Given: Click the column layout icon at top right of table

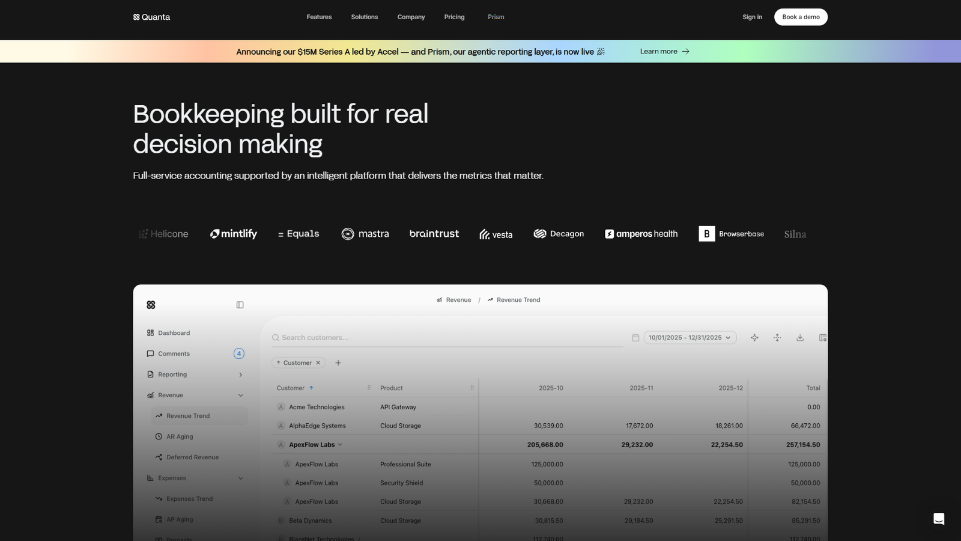Looking at the screenshot, I should click(x=822, y=337).
